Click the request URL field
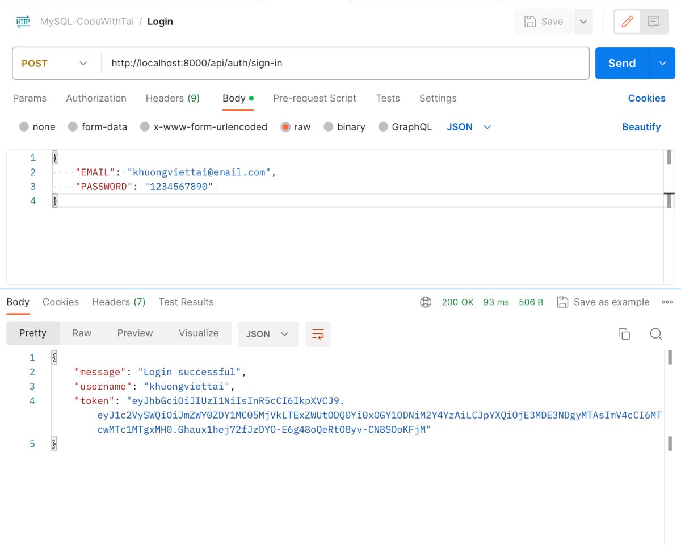Viewport: 681px width, 545px height. tap(345, 64)
